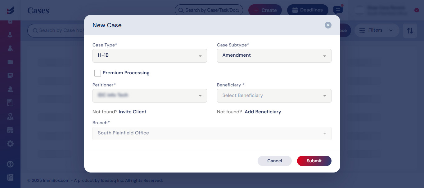The height and width of the screenshot is (188, 424).
Task: Open the messages chat icon with notification
Action: tap(338, 10)
